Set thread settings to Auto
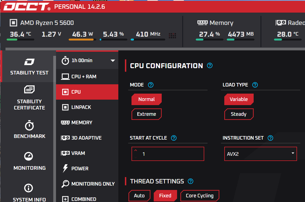 point(139,196)
